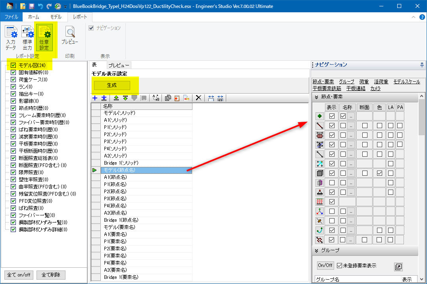Click the solid cube element icon
This screenshot has width=427, height=284.
[x=320, y=173]
